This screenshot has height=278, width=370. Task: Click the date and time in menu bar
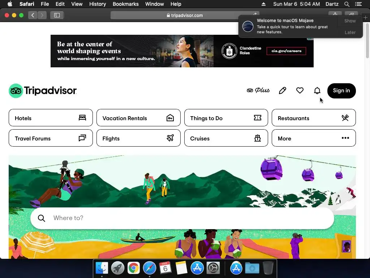[296, 4]
